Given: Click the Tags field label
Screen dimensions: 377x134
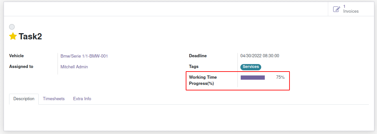Looking at the screenshot, I should [x=194, y=67].
